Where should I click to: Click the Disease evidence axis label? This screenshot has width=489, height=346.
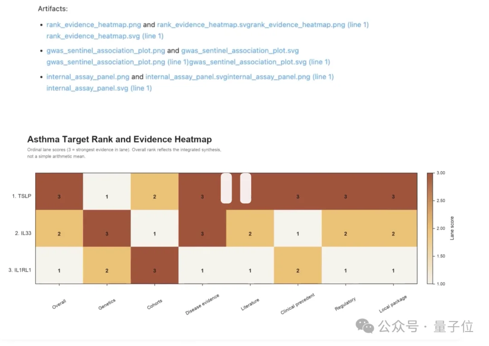point(202,304)
